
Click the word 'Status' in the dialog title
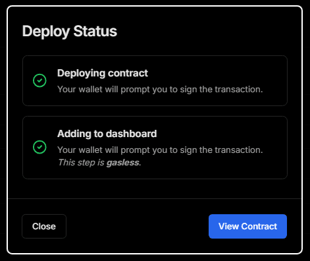[x=95, y=31]
